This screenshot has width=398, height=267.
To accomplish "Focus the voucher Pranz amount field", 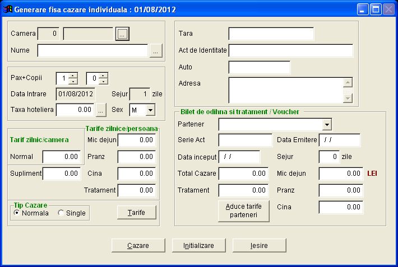I will 341,190.
